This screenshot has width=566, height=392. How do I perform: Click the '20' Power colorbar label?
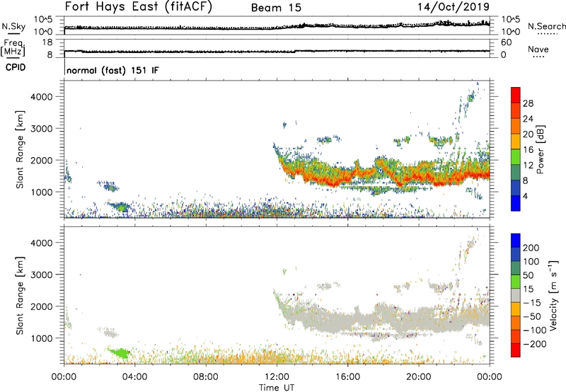tap(528, 134)
